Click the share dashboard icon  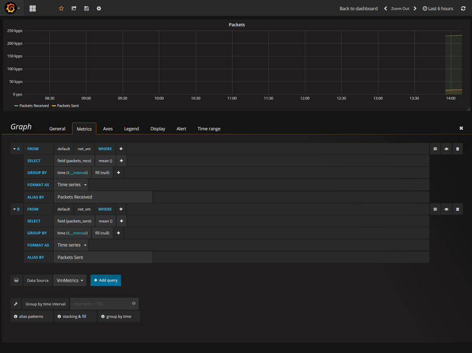click(74, 8)
